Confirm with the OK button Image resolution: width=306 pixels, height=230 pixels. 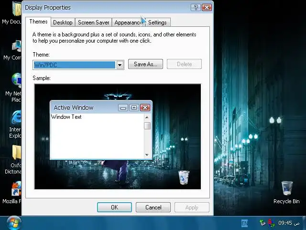pyautogui.click(x=114, y=207)
